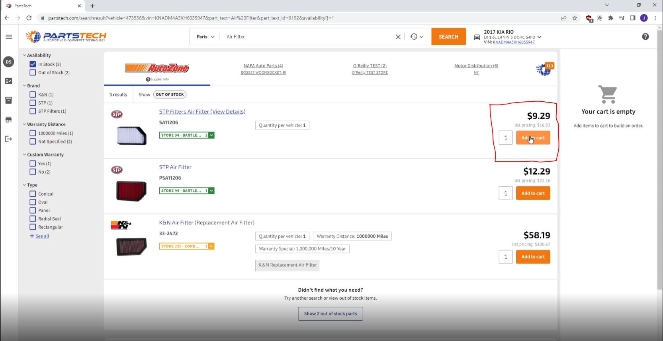
Task: Click the STP brand logo on SA11206 row
Action: tap(117, 114)
